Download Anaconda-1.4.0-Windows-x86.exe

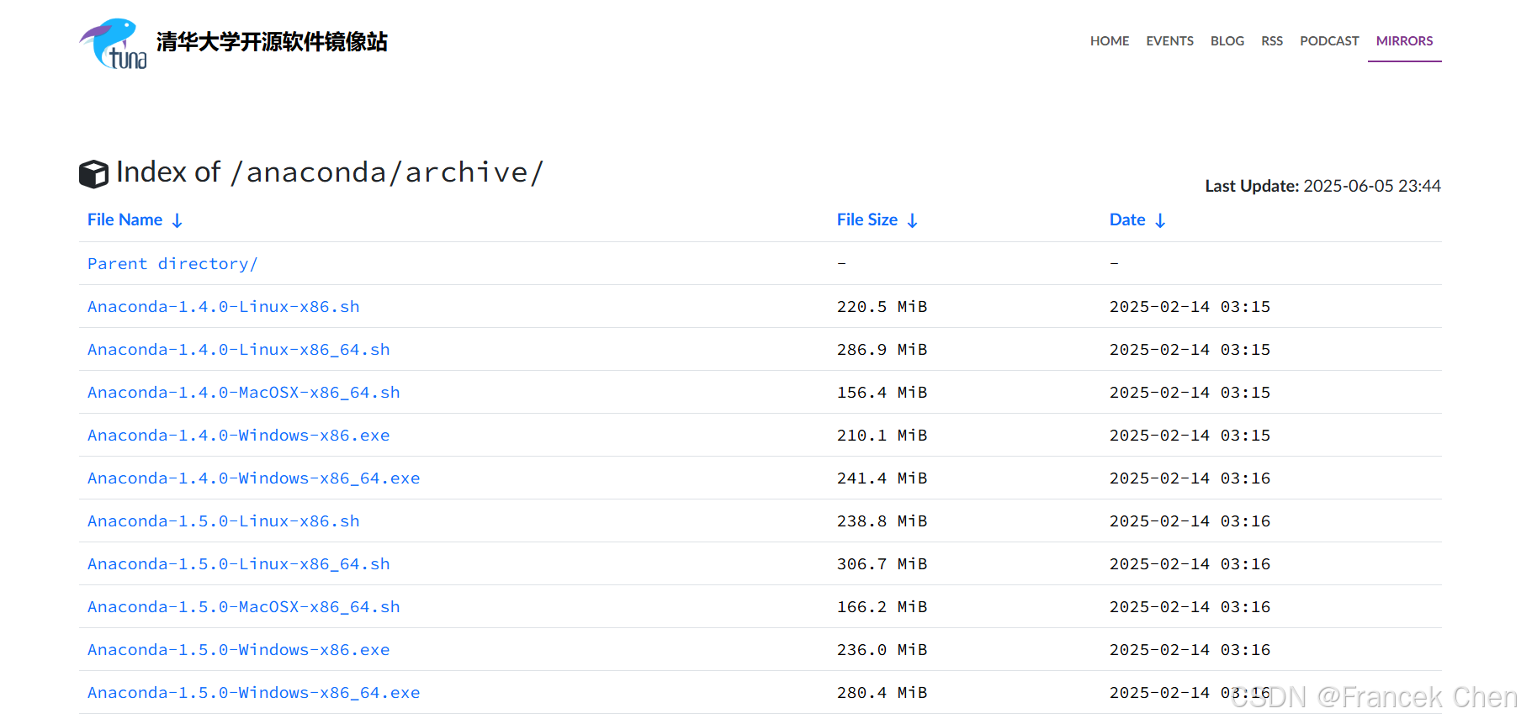pos(239,436)
